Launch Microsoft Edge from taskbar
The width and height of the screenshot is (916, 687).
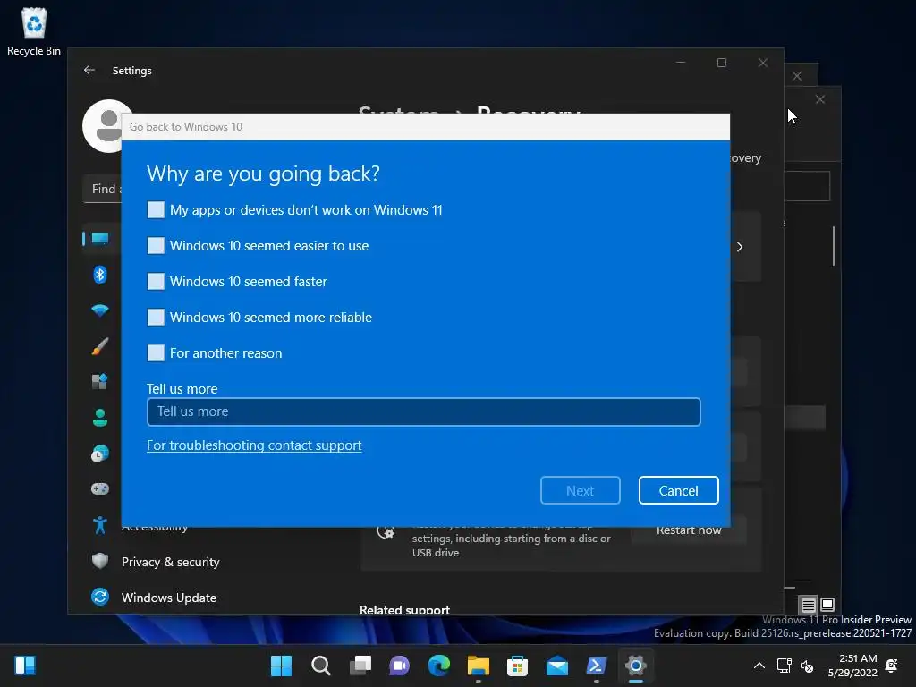[438, 666]
